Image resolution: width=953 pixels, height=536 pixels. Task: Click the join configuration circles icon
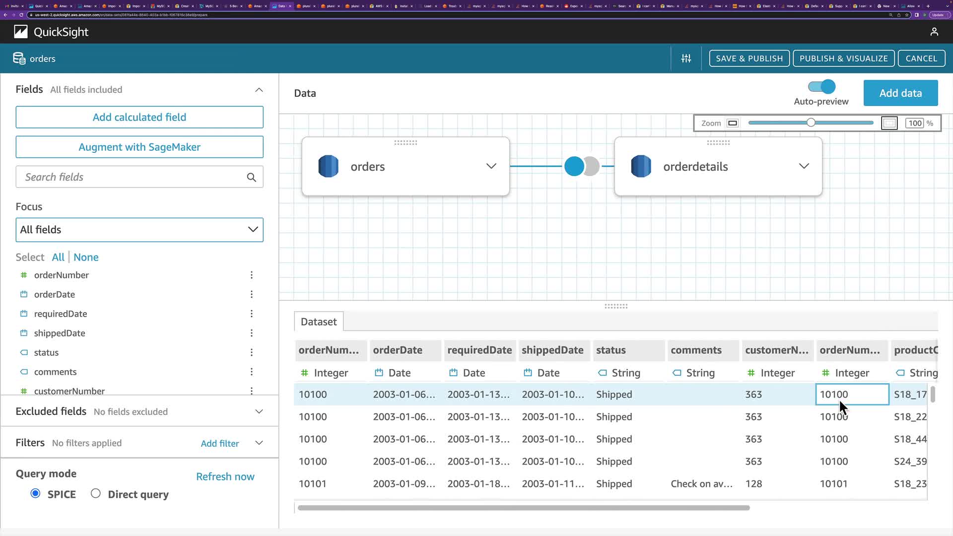click(x=581, y=166)
